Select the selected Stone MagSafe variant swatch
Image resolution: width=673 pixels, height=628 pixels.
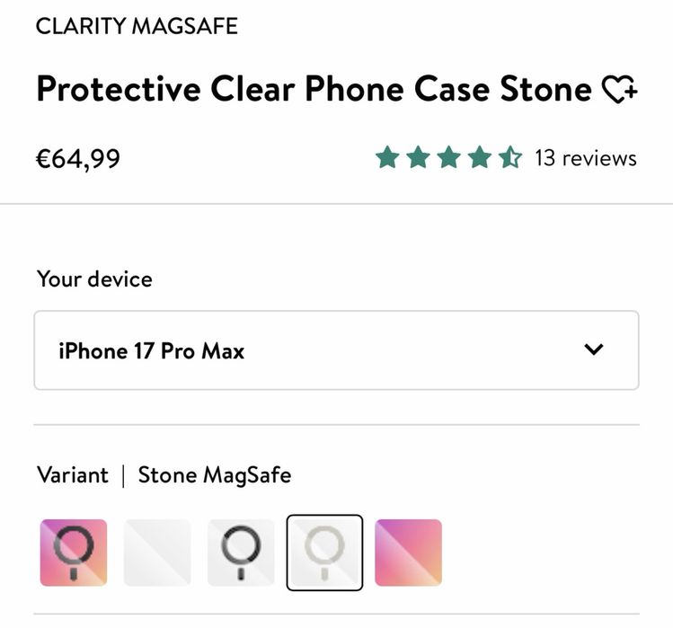324,553
